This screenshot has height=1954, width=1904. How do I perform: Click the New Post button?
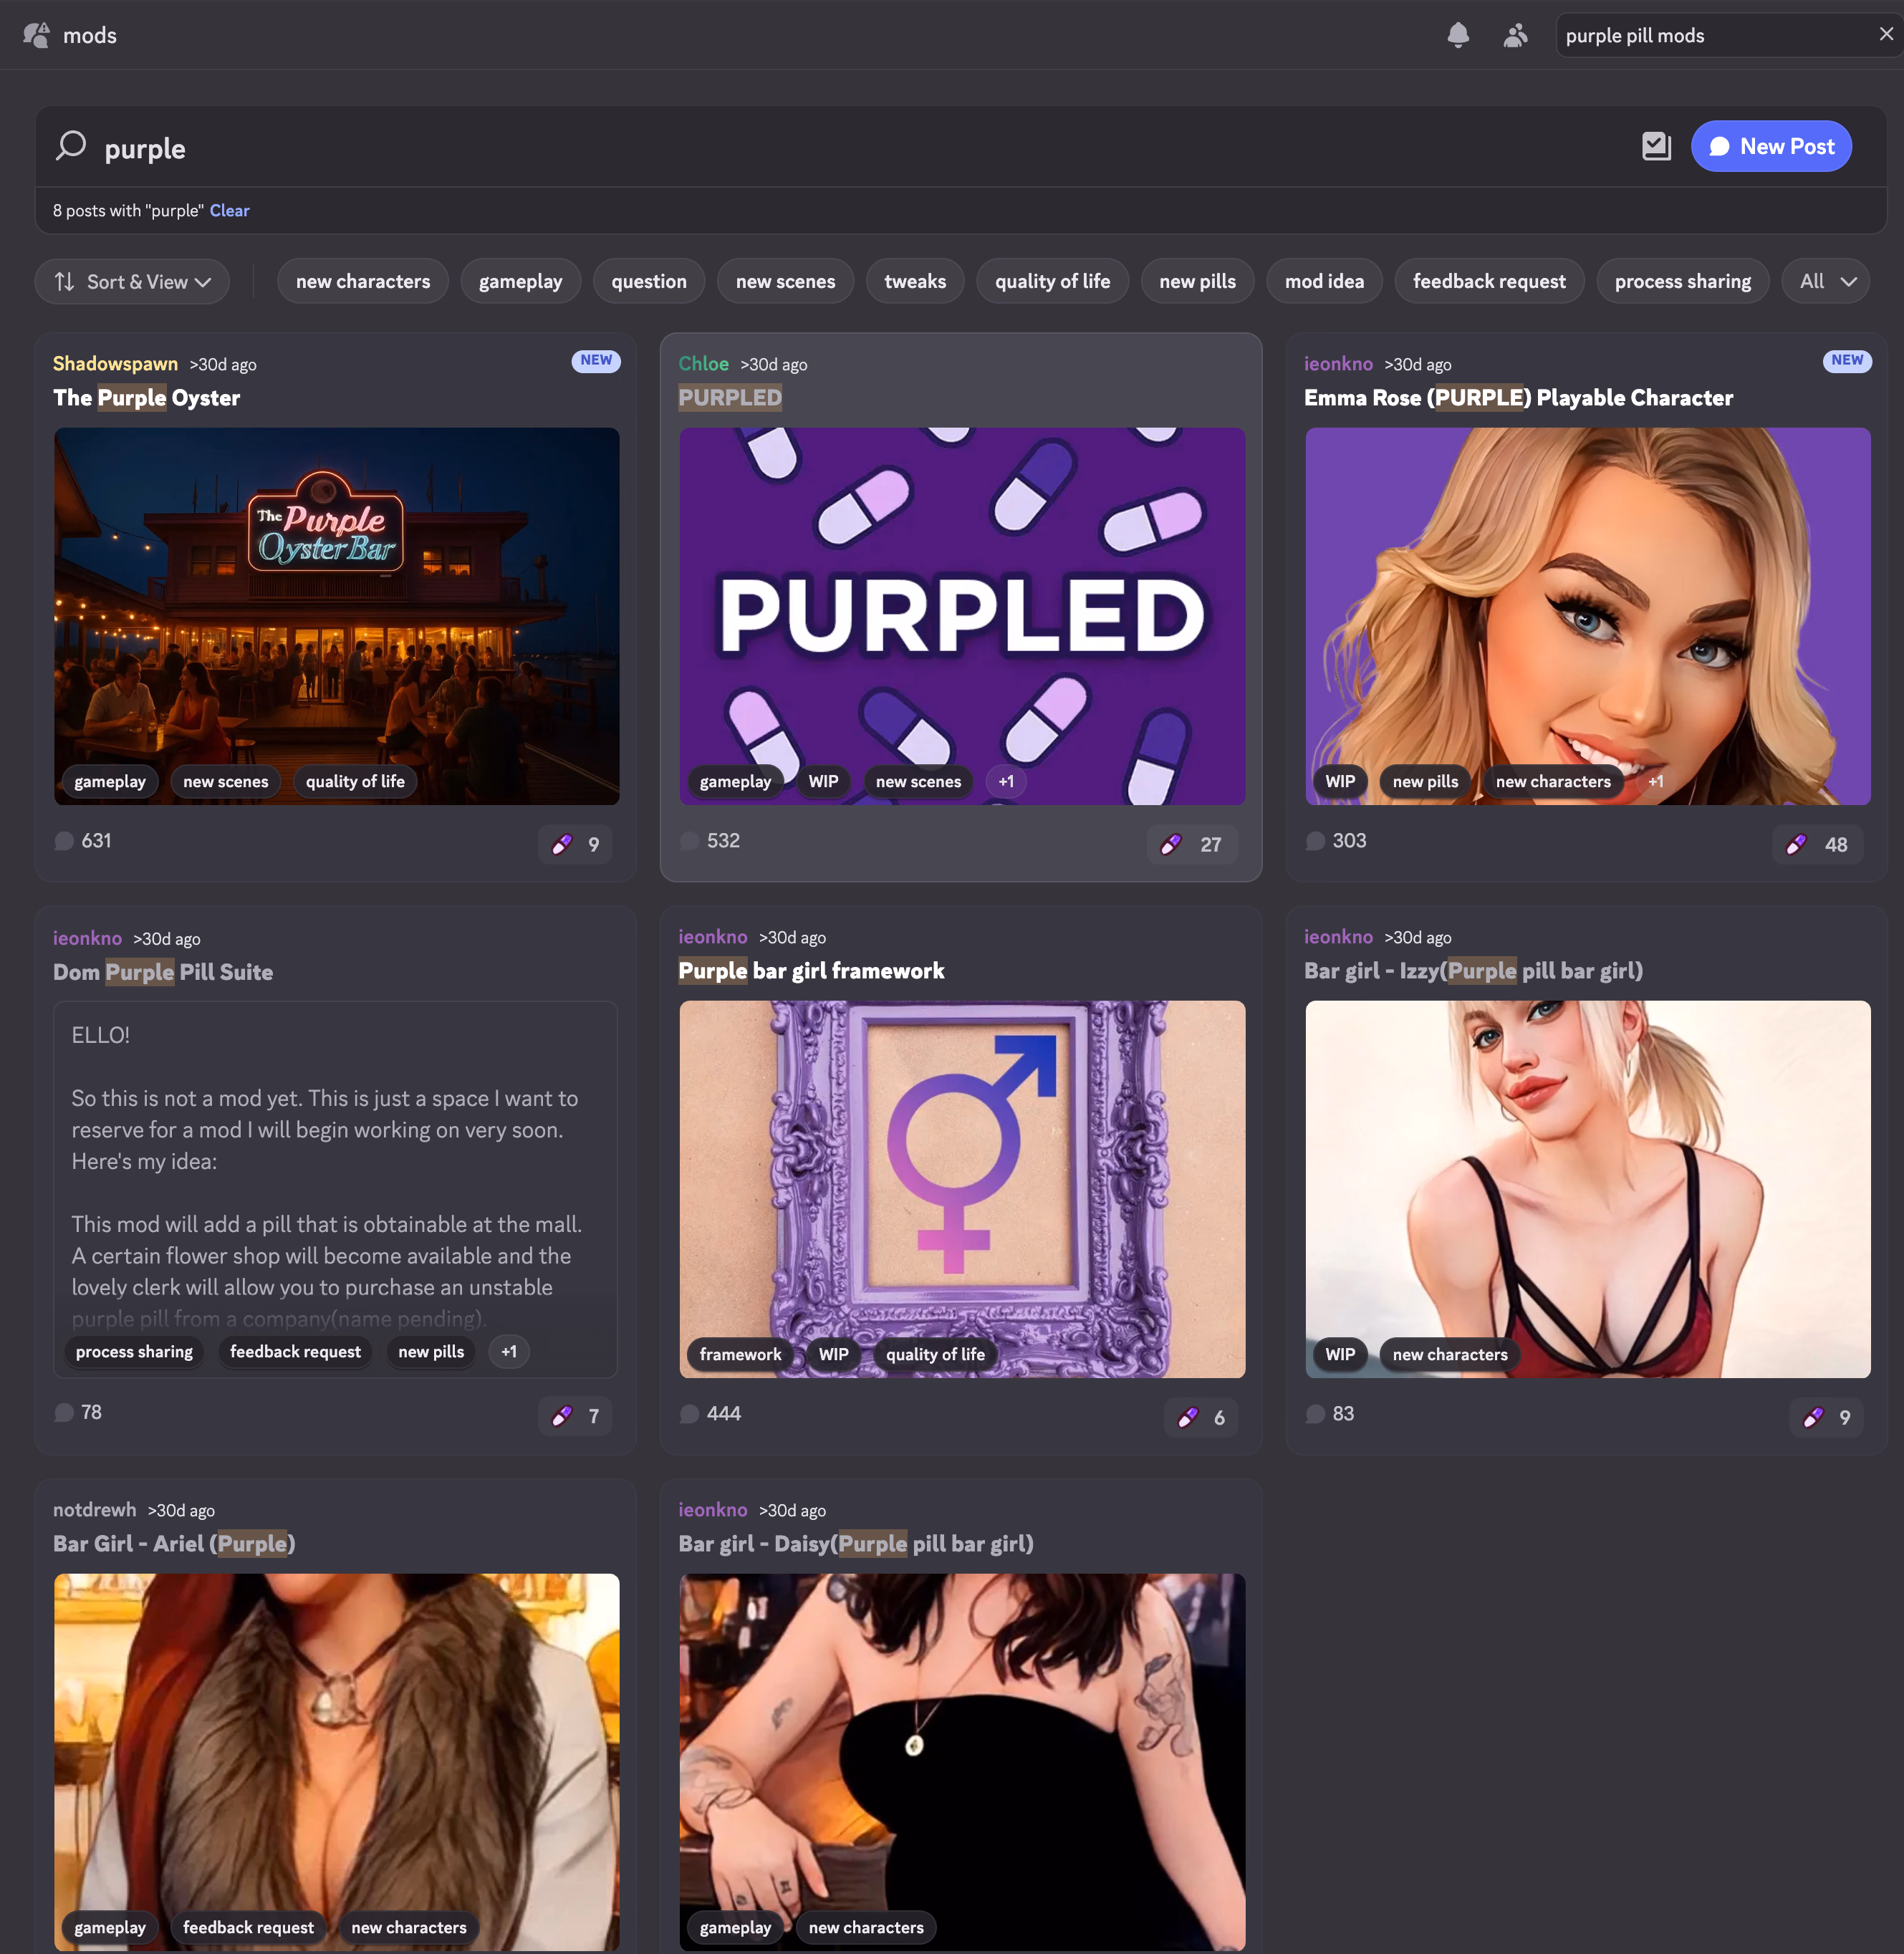(x=1771, y=147)
